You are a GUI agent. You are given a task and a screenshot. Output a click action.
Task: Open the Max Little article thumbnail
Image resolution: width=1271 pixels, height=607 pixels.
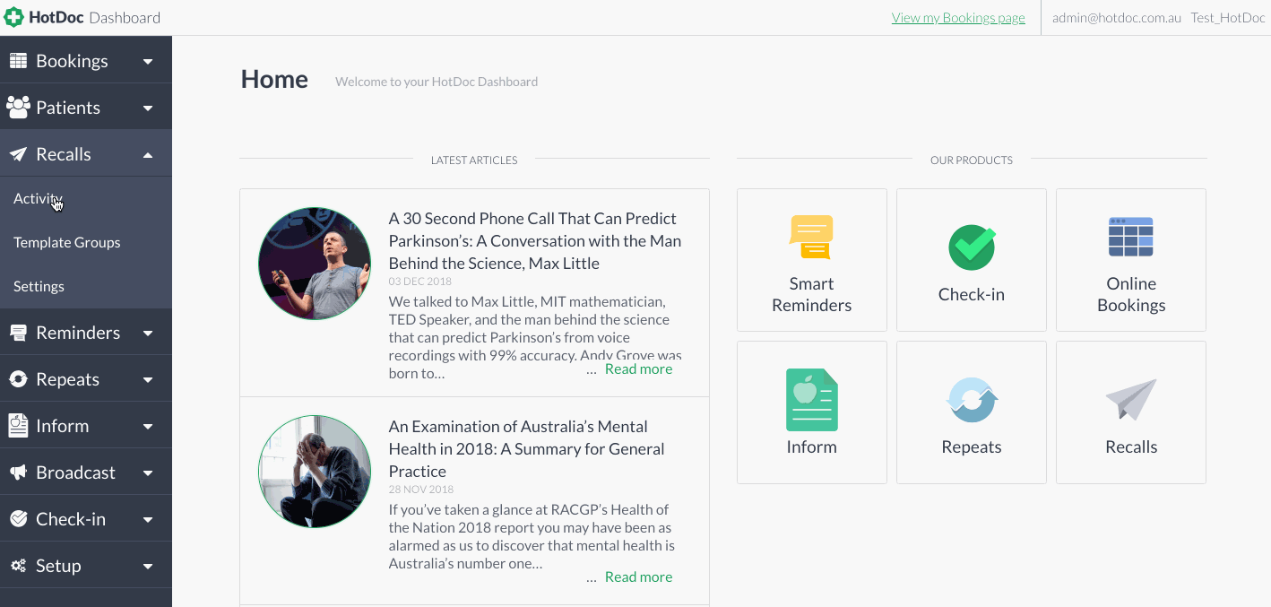coord(315,264)
